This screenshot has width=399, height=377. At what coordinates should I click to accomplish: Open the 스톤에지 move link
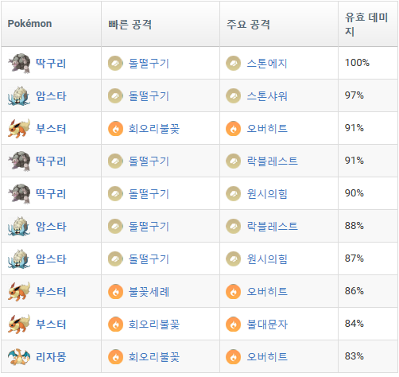(x=267, y=64)
